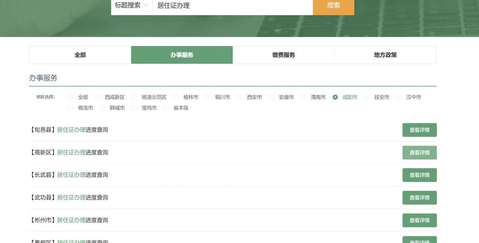
Task: Pick the 榆林市 region radio
Action: 176,97
